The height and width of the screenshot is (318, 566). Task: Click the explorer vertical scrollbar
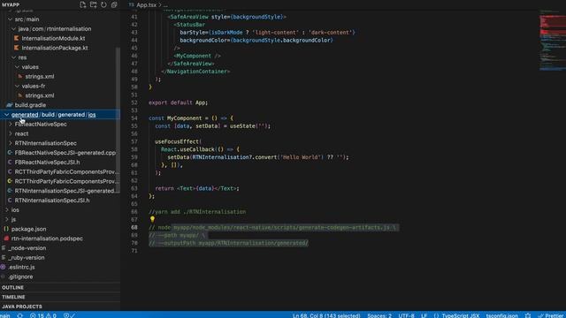point(118,119)
